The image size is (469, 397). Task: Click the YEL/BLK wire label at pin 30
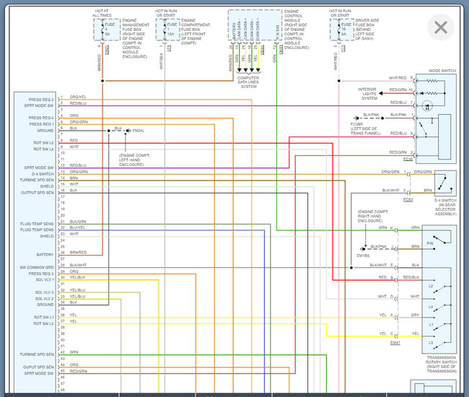pos(77,277)
